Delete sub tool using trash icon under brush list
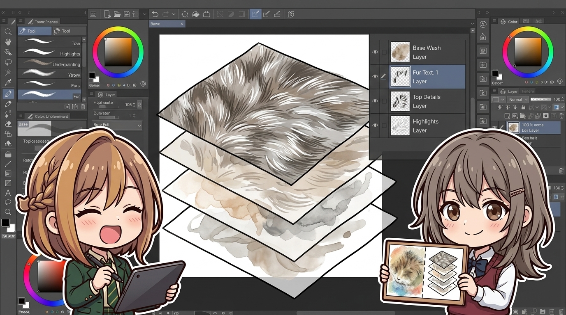Viewport: 566px width, 315px height. (x=83, y=107)
